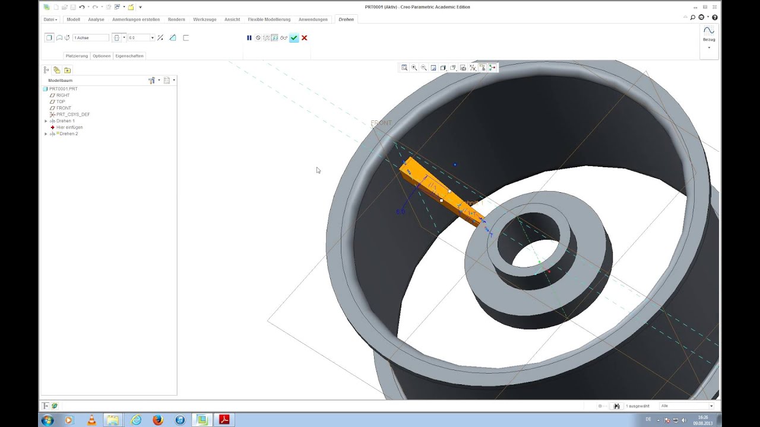
Task: Click the Drehen ribbon tab
Action: pyautogui.click(x=346, y=20)
